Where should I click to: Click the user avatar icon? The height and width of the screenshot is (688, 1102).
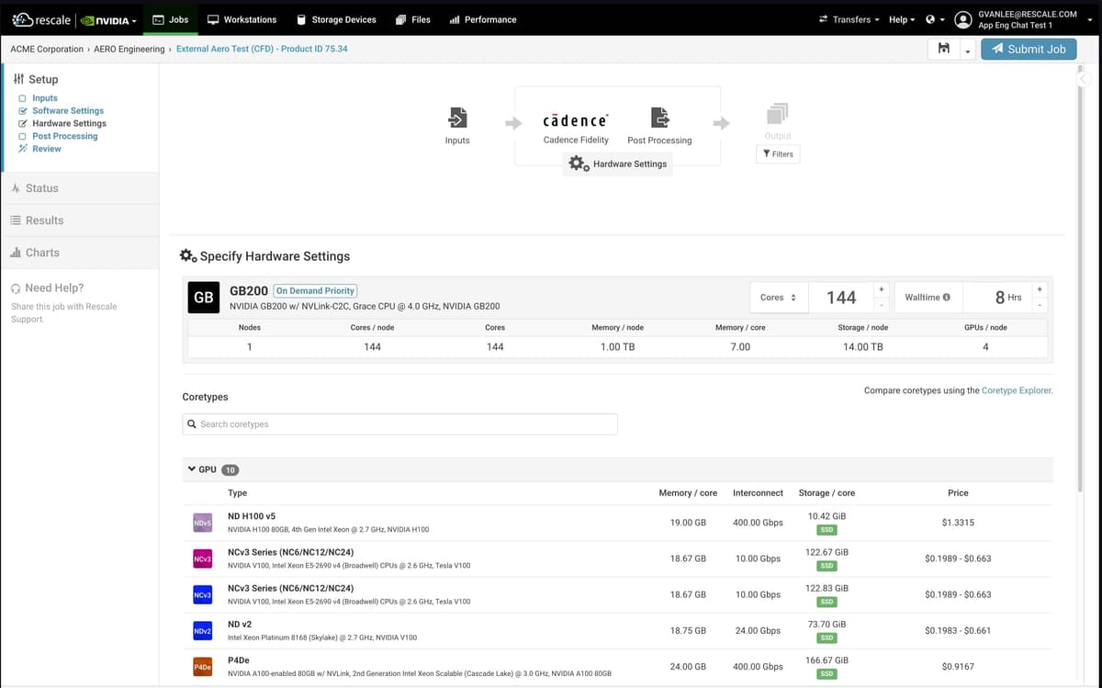coord(963,19)
